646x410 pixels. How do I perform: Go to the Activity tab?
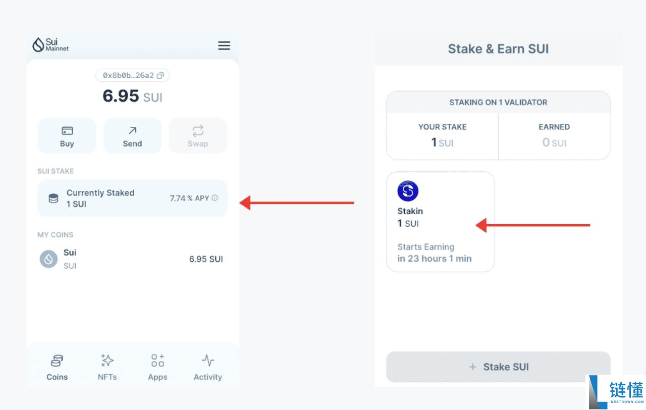[x=207, y=368]
